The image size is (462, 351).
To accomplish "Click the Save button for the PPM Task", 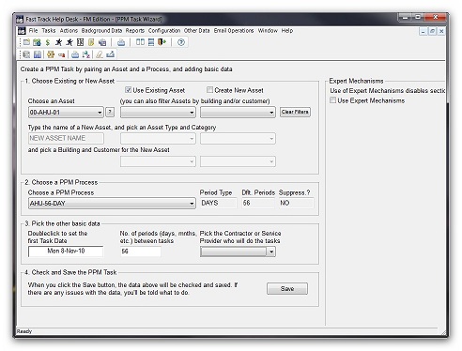I will coord(287,288).
